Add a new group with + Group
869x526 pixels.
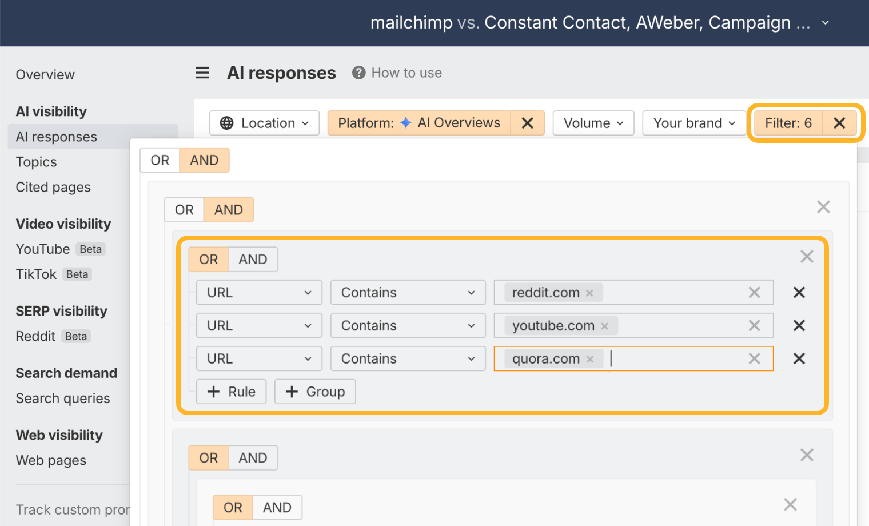pyautogui.click(x=315, y=392)
